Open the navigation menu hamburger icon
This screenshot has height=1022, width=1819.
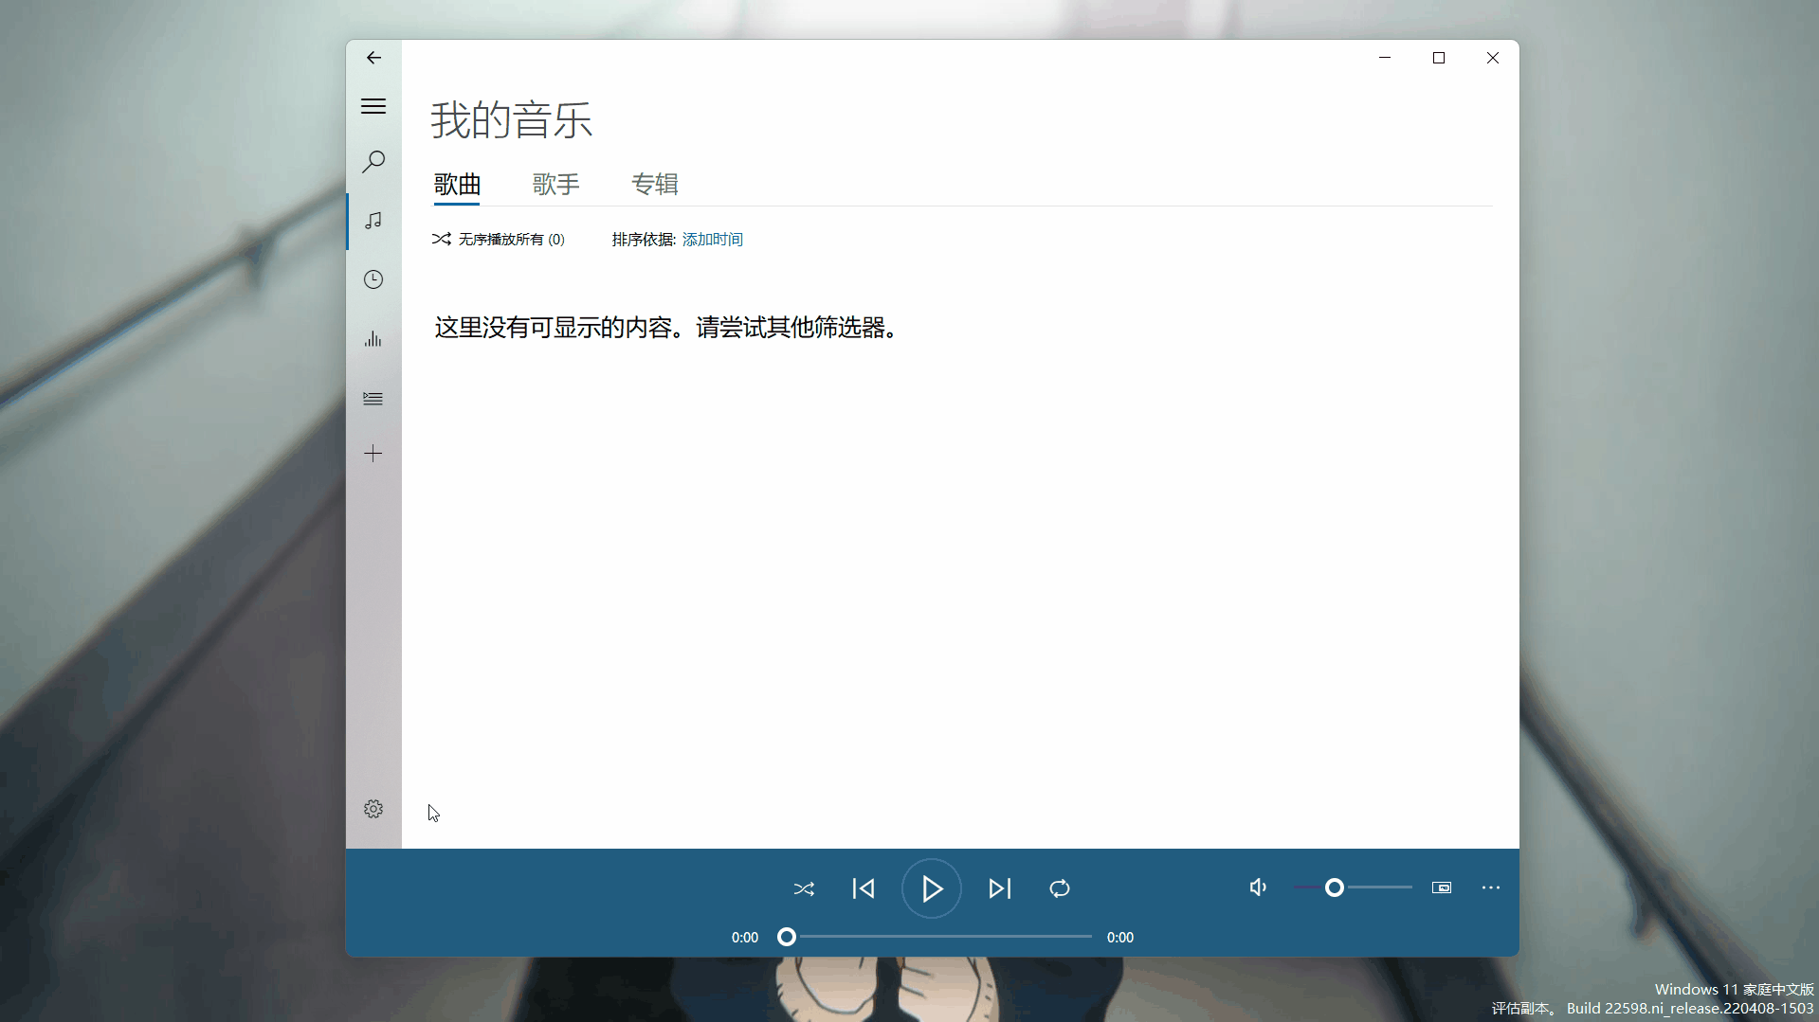[373, 105]
